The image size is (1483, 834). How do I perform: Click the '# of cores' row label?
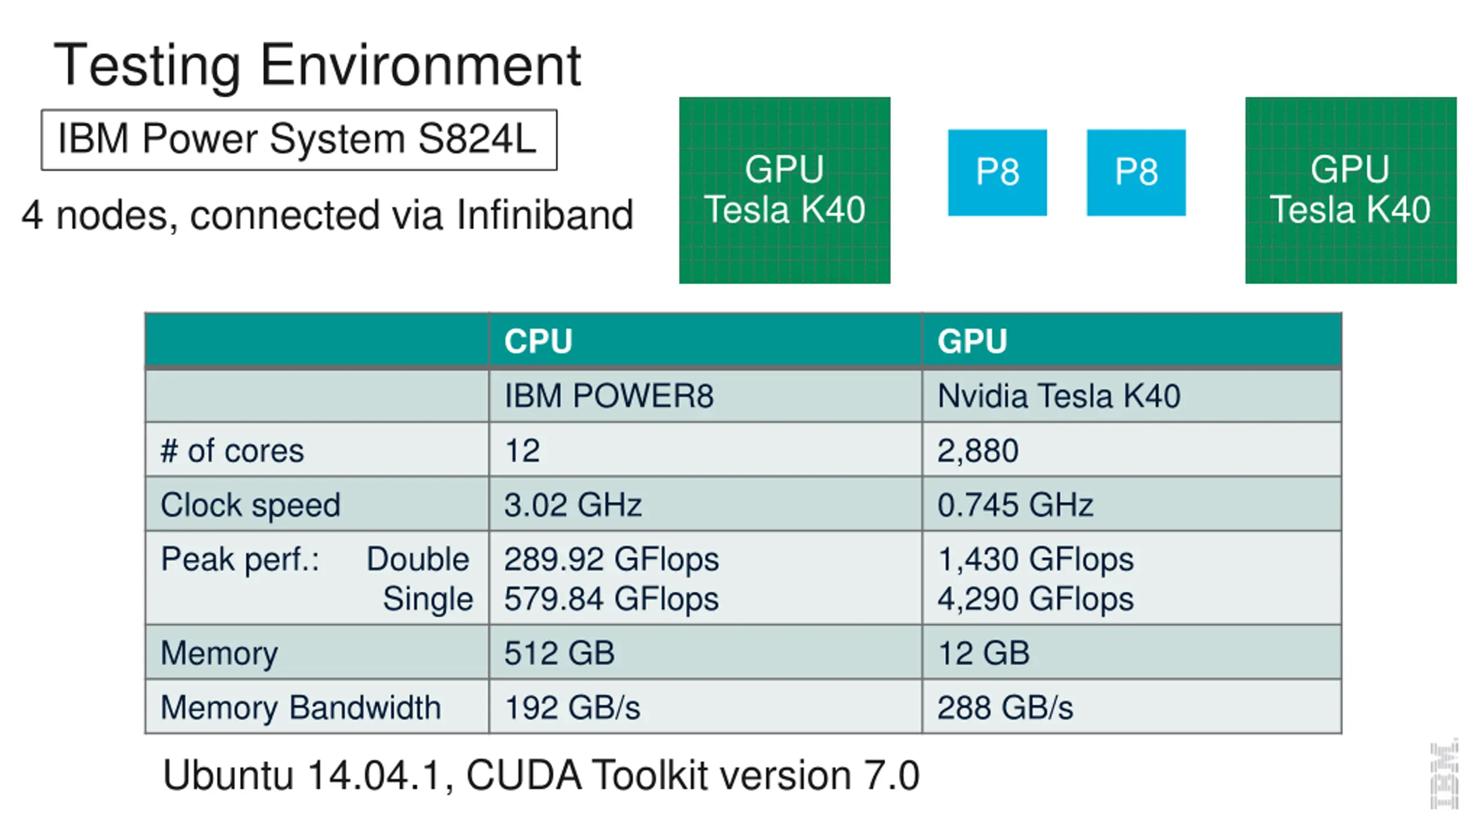pos(232,451)
